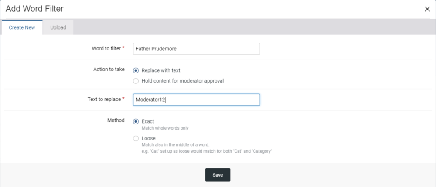Focus the Text to replace input box
436x187 pixels.
196,100
